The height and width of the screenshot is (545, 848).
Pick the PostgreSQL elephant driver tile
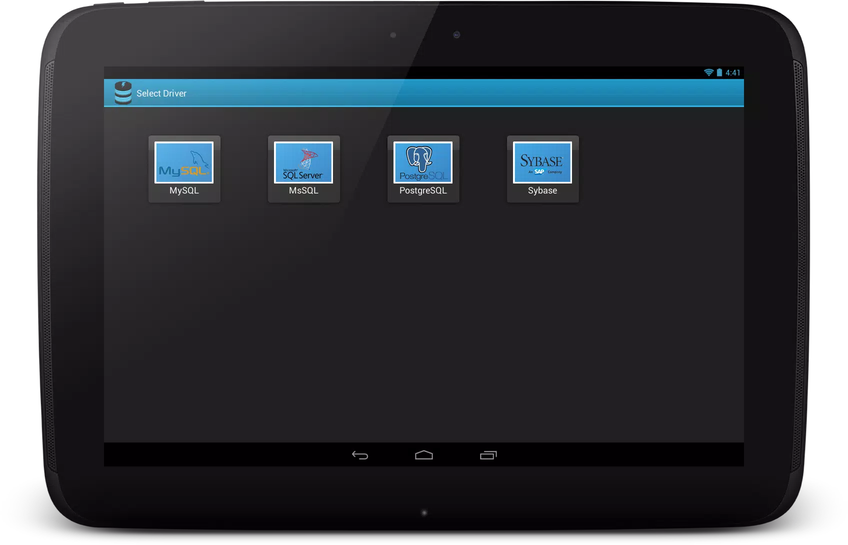tap(423, 169)
